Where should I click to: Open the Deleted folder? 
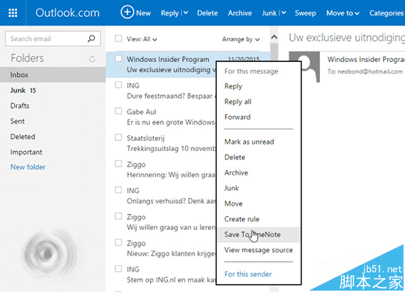click(x=53, y=137)
